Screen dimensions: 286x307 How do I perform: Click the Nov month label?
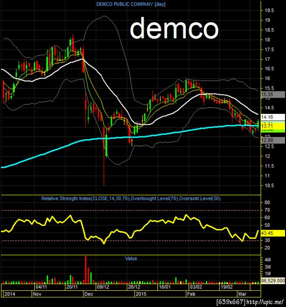[x=37, y=294]
